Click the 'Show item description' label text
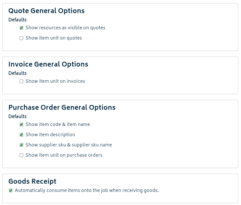This screenshot has height=205, width=241. coord(51,135)
